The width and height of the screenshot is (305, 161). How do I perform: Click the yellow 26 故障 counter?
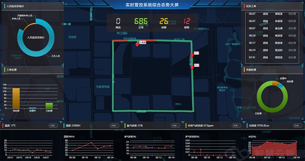[x=164, y=23]
